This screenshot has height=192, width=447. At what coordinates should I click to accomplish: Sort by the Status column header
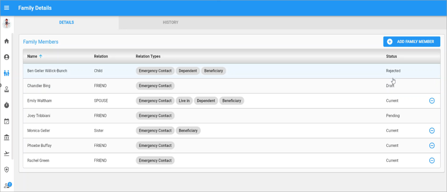tap(391, 56)
